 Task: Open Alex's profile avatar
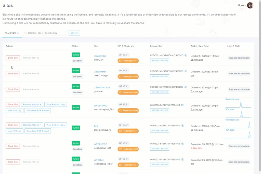tap(250, 5)
